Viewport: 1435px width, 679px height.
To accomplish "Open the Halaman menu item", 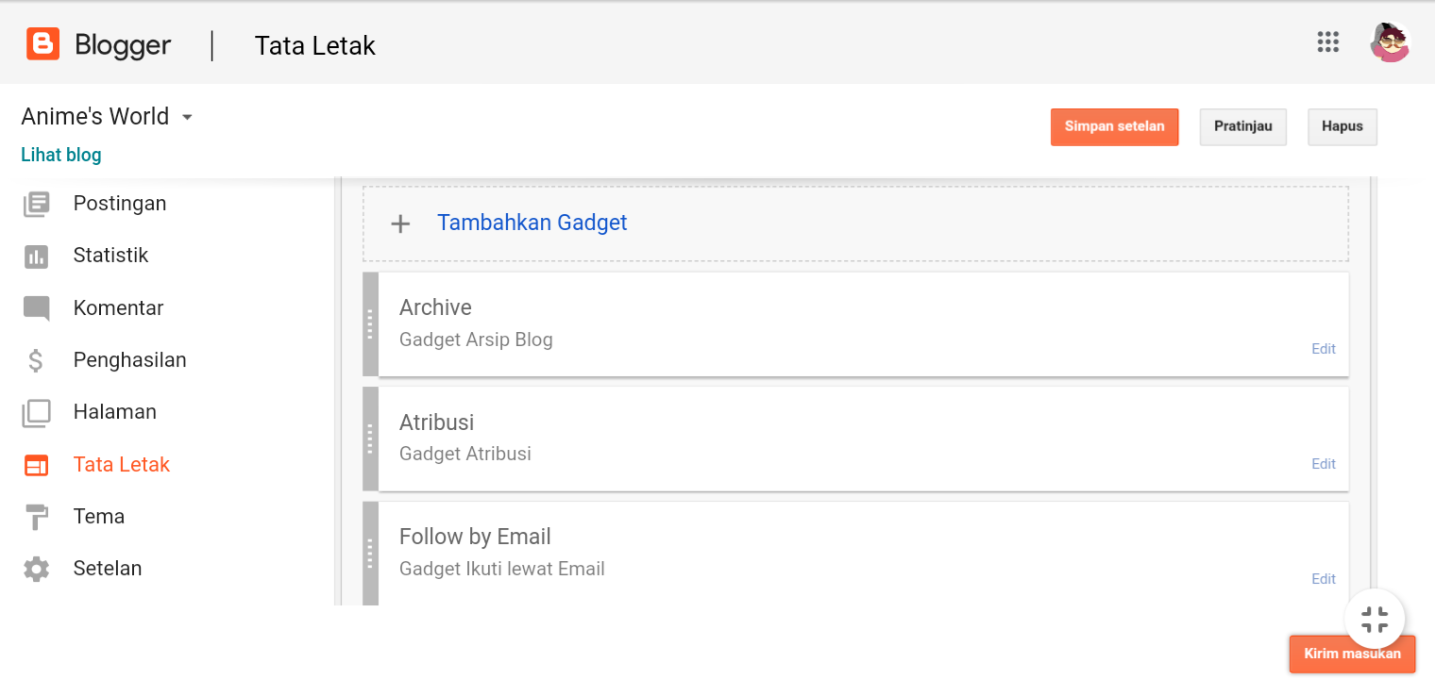I will coord(114,412).
